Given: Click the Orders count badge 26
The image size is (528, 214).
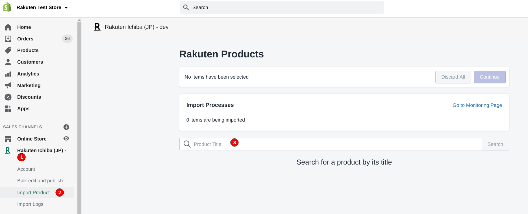Looking at the screenshot, I should coord(67,38).
